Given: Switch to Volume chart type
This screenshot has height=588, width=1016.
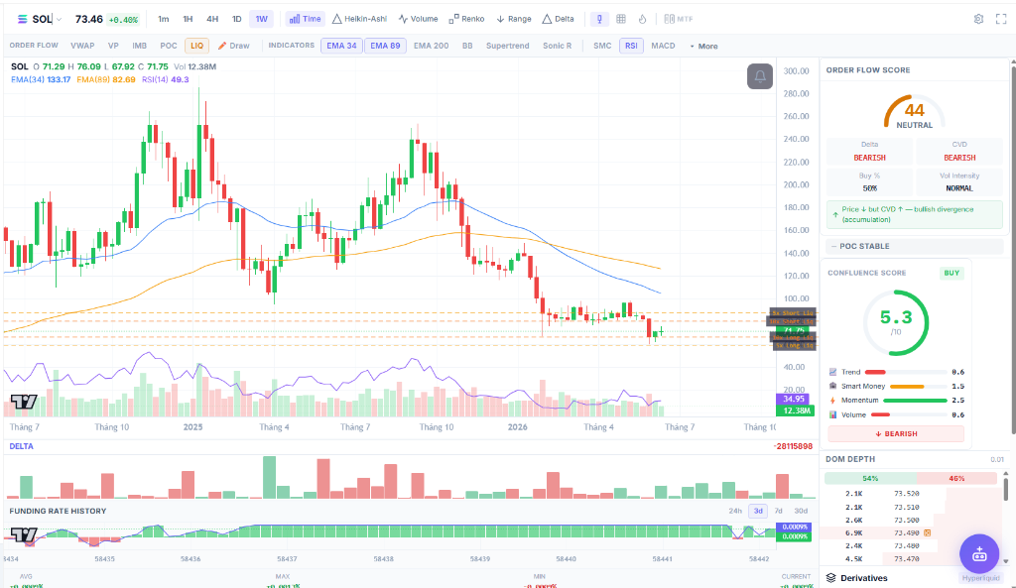Looking at the screenshot, I should pyautogui.click(x=418, y=19).
